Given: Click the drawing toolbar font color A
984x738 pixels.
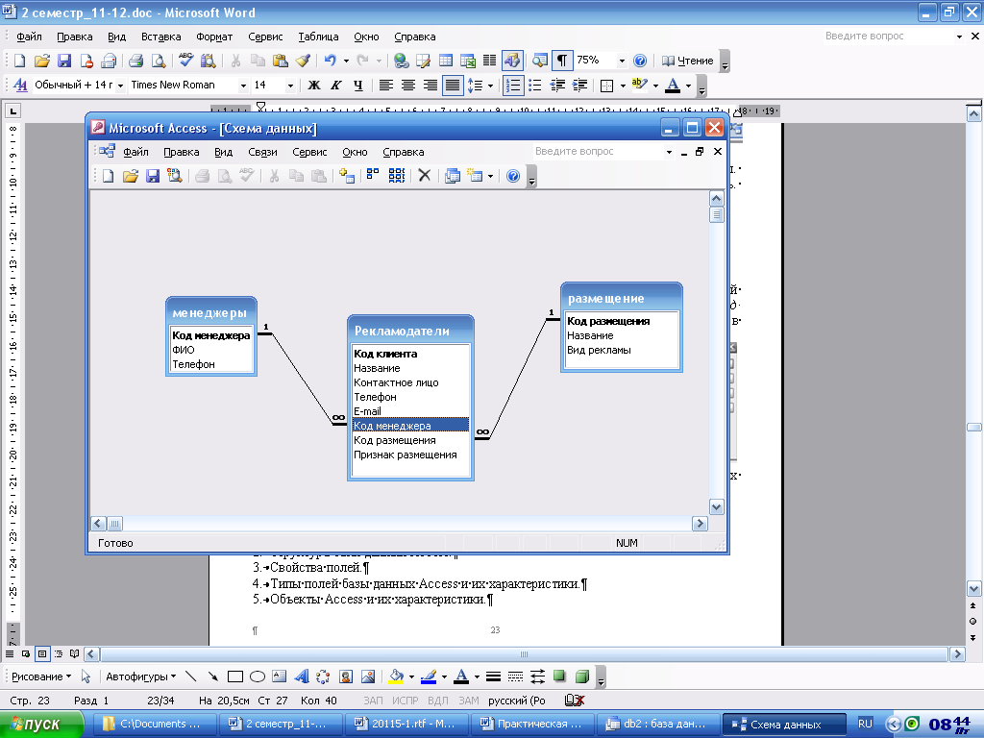Looking at the screenshot, I should pos(461,676).
